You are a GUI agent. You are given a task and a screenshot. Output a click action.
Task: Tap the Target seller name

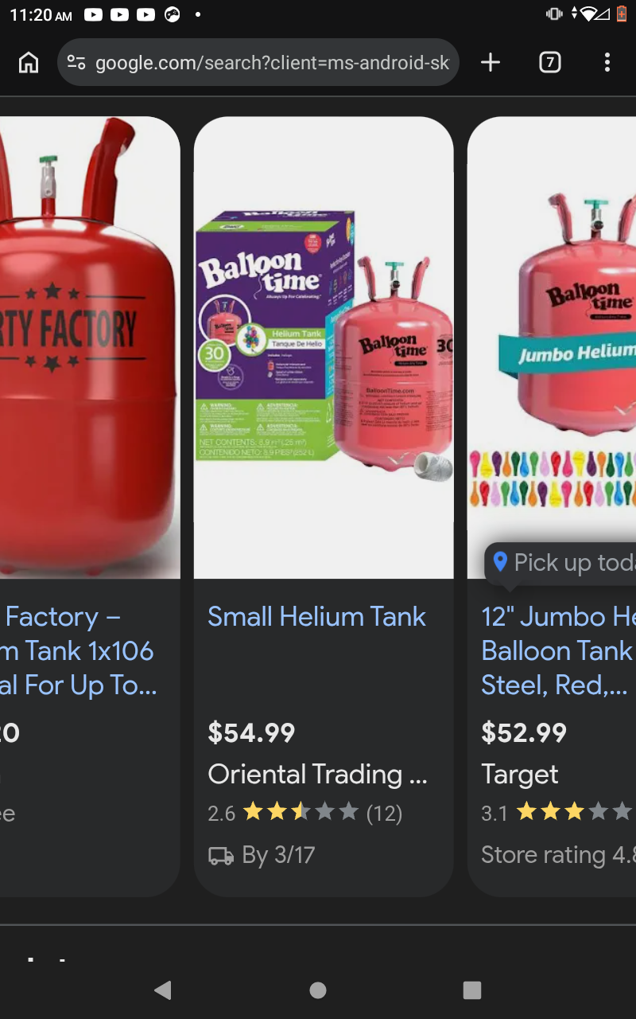pyautogui.click(x=520, y=775)
